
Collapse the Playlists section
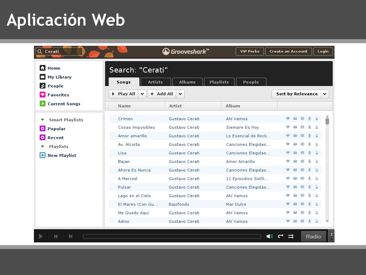point(43,146)
